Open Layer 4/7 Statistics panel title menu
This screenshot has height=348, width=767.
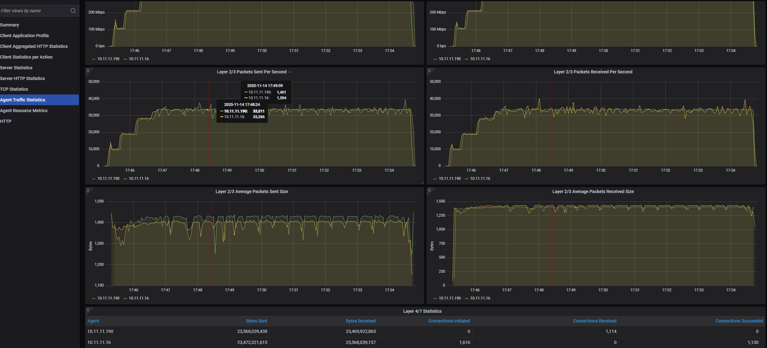422,311
